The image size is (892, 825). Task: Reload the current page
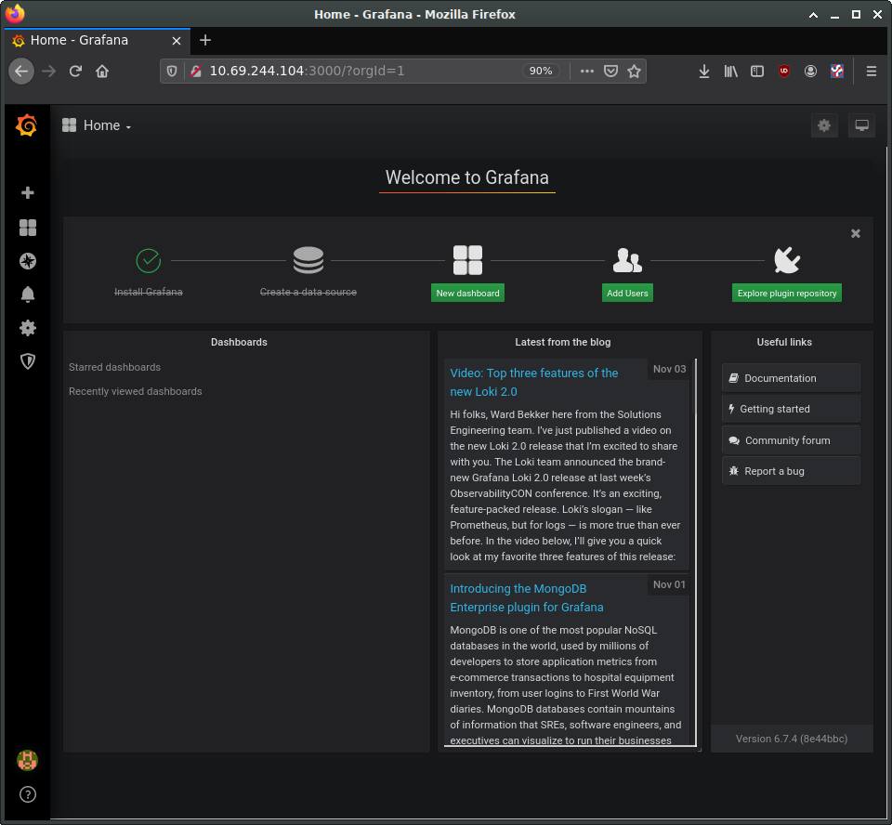[x=75, y=72]
